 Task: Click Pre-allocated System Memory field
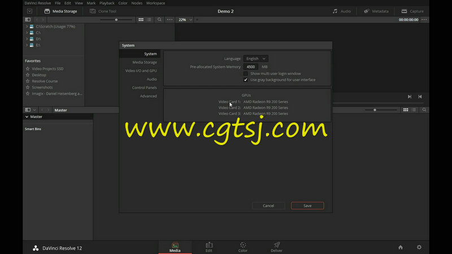(251, 67)
